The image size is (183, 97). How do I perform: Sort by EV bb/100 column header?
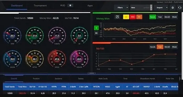43,87
